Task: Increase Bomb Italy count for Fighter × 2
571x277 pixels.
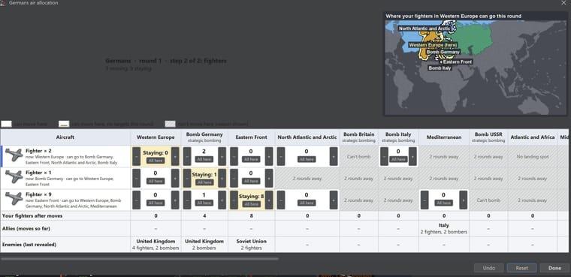Action: click(412, 157)
